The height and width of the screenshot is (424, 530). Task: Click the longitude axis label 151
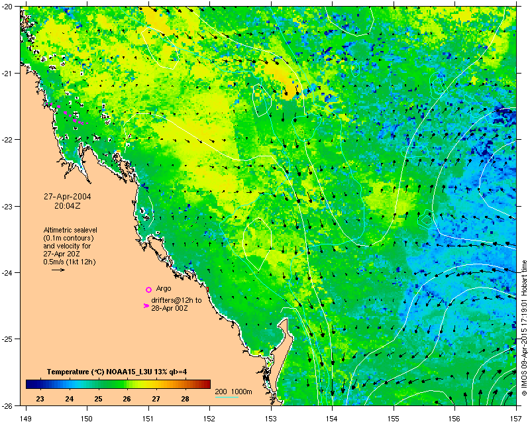pos(148,419)
